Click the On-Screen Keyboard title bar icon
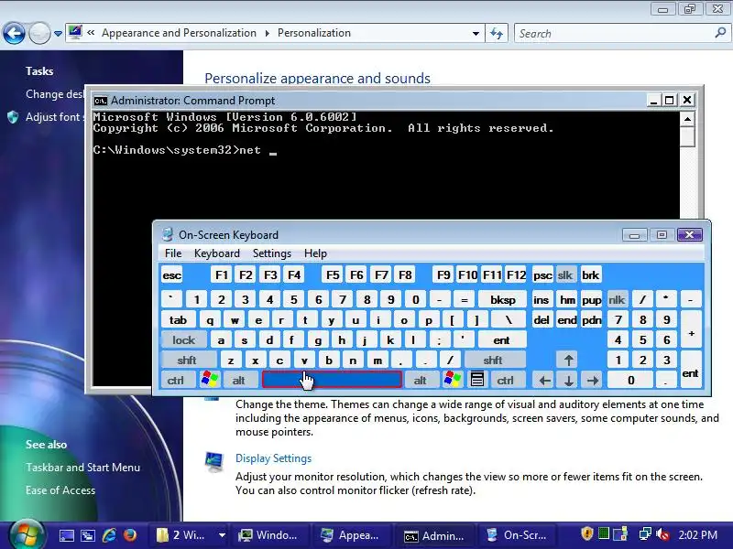Image resolution: width=733 pixels, height=549 pixels. 167,234
